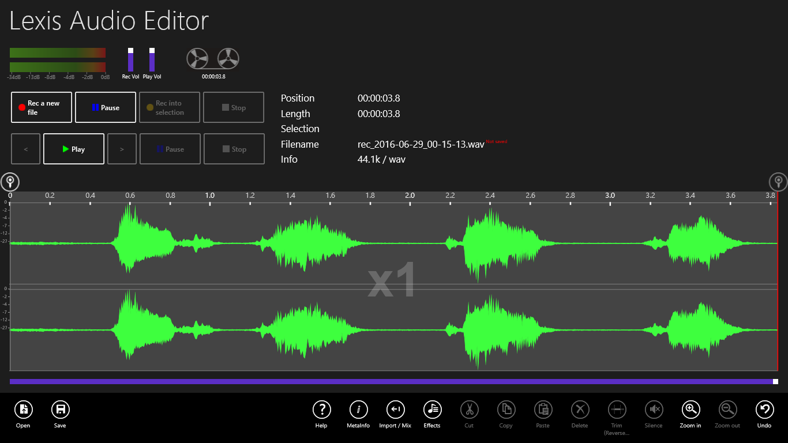The width and height of the screenshot is (788, 443).
Task: Click Stop in the playback row
Action: coord(234,149)
